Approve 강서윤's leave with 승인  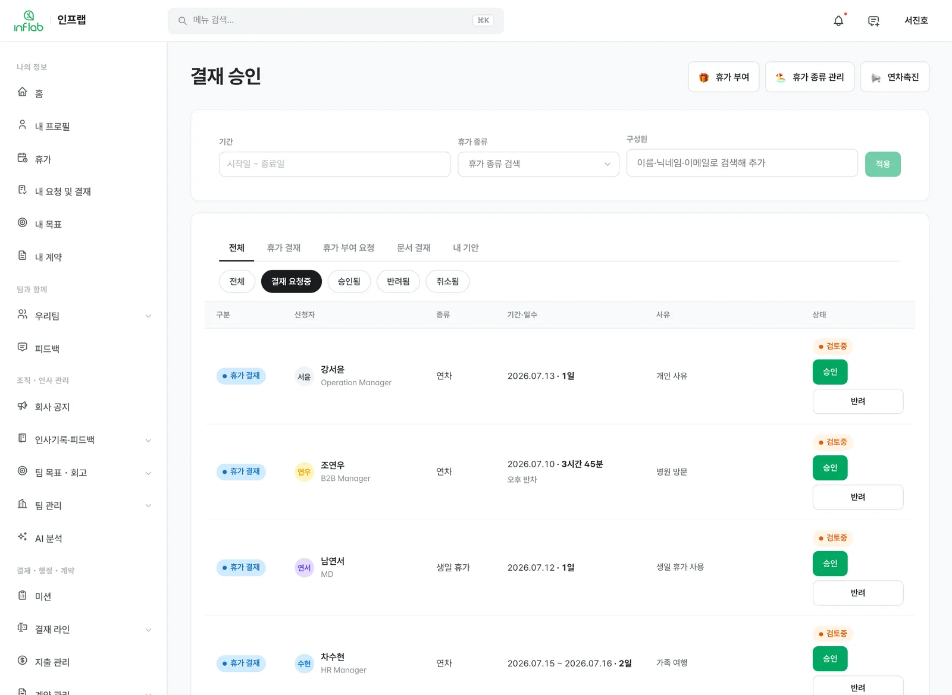click(x=830, y=372)
